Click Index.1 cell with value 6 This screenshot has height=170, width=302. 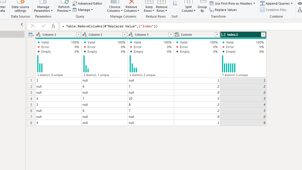[243, 123]
